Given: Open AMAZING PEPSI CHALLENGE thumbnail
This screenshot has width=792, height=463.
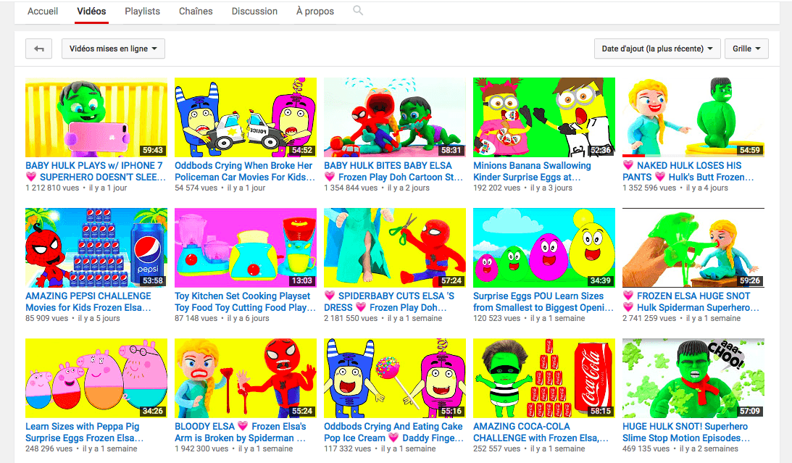Looking at the screenshot, I should pyautogui.click(x=96, y=247).
